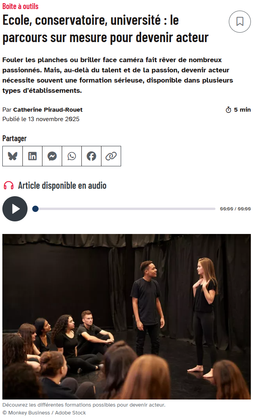Open author Catherine Piraud-Rouet's page
Image resolution: width=254 pixels, height=418 pixels.
(48, 110)
